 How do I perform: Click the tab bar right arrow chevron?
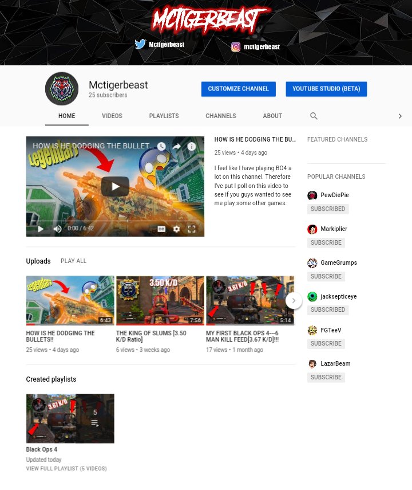point(400,116)
